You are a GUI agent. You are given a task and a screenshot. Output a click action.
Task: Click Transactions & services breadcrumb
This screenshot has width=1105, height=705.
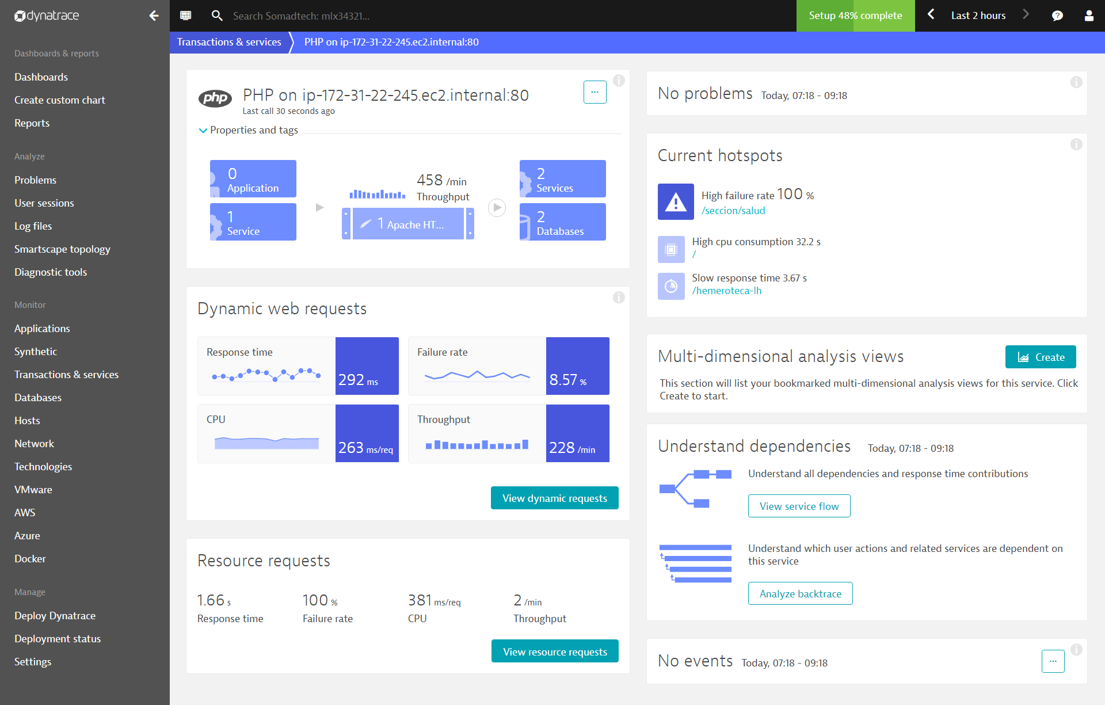pyautogui.click(x=229, y=42)
